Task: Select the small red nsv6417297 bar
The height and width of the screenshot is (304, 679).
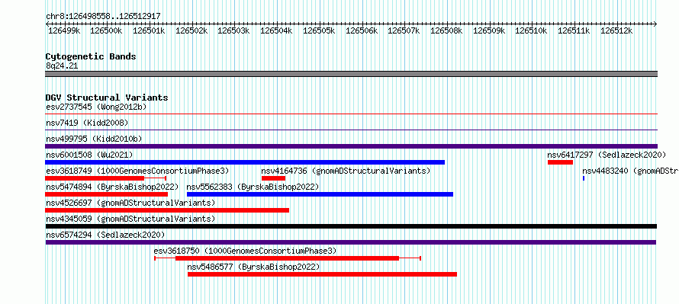Action: (560, 162)
